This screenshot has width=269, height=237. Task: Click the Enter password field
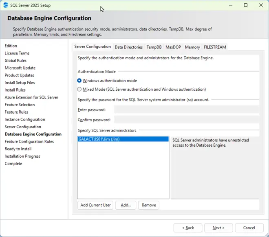pyautogui.click(x=186, y=110)
